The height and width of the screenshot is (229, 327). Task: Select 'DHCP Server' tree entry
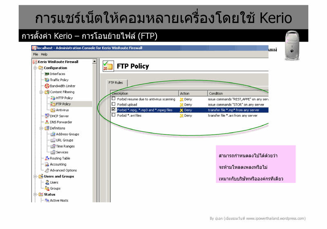coord(59,116)
